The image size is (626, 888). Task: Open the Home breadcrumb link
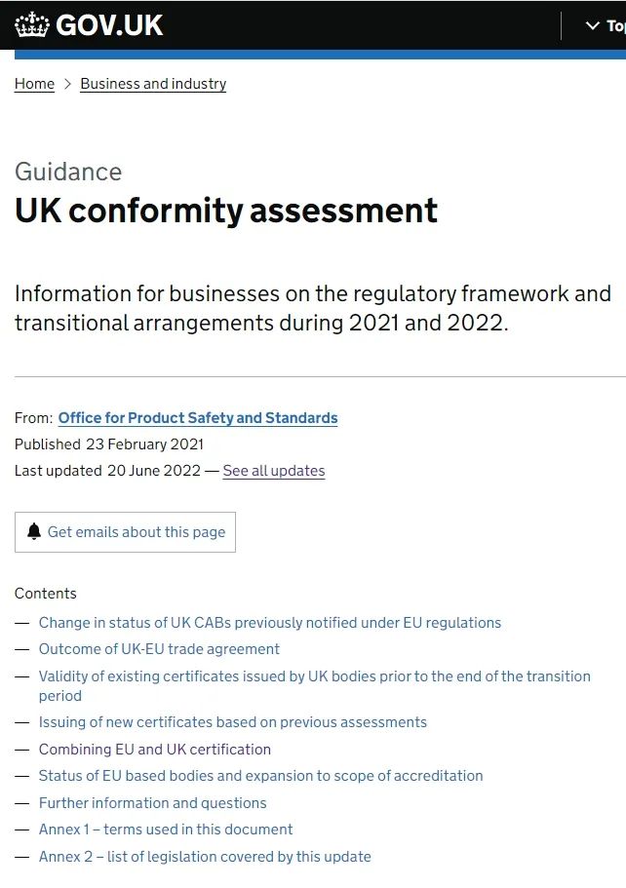point(34,84)
